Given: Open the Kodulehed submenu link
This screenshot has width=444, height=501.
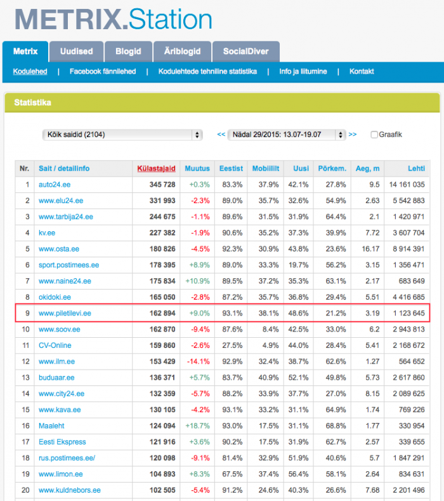Looking at the screenshot, I should tap(30, 71).
